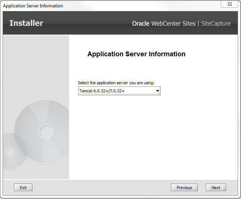Exit the installer
The width and height of the screenshot is (241, 199).
pos(24,188)
